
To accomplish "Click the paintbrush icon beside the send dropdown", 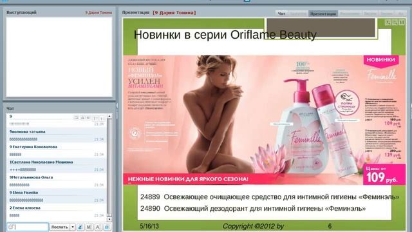I will pyautogui.click(x=80, y=227).
